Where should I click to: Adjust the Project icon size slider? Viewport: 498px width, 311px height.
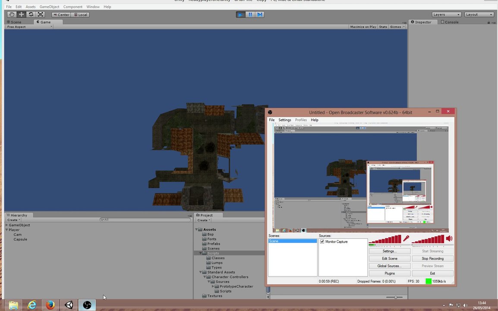(394, 297)
